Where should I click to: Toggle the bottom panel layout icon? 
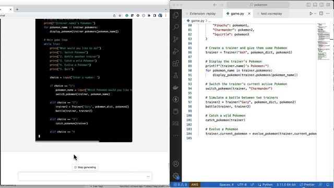(315, 5)
